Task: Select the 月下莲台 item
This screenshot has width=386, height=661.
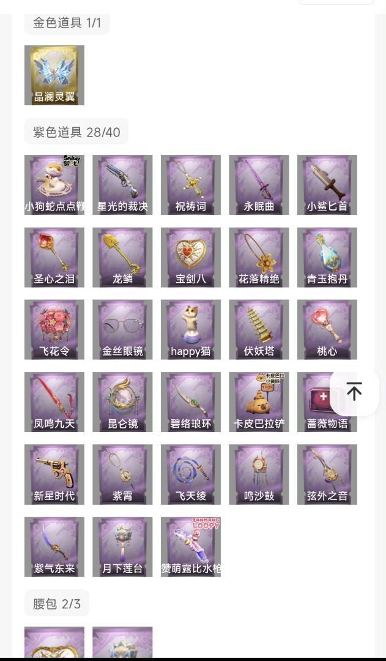Action: [x=122, y=547]
